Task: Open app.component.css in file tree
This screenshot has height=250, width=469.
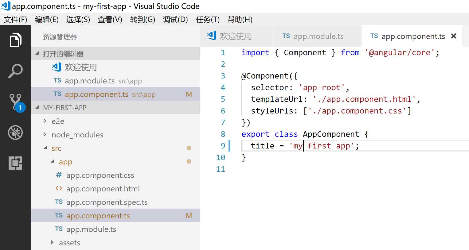Action: coord(115,175)
